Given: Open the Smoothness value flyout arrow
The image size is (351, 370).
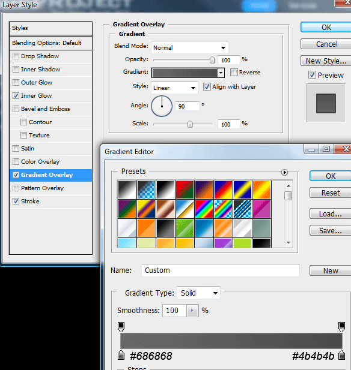Looking at the screenshot, I should 192,311.
